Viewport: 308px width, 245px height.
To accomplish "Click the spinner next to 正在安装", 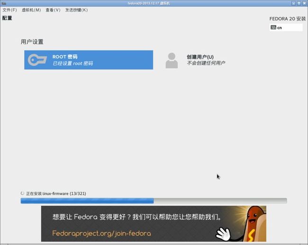I will point(22,193).
